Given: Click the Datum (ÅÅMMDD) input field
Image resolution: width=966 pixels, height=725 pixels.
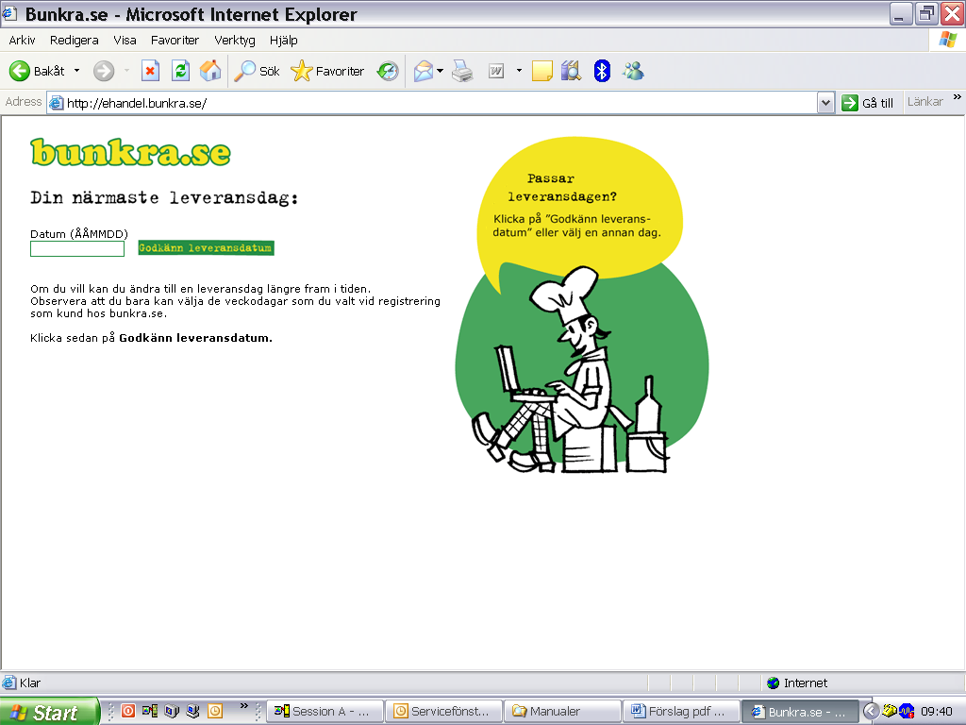Looking at the screenshot, I should [77, 248].
